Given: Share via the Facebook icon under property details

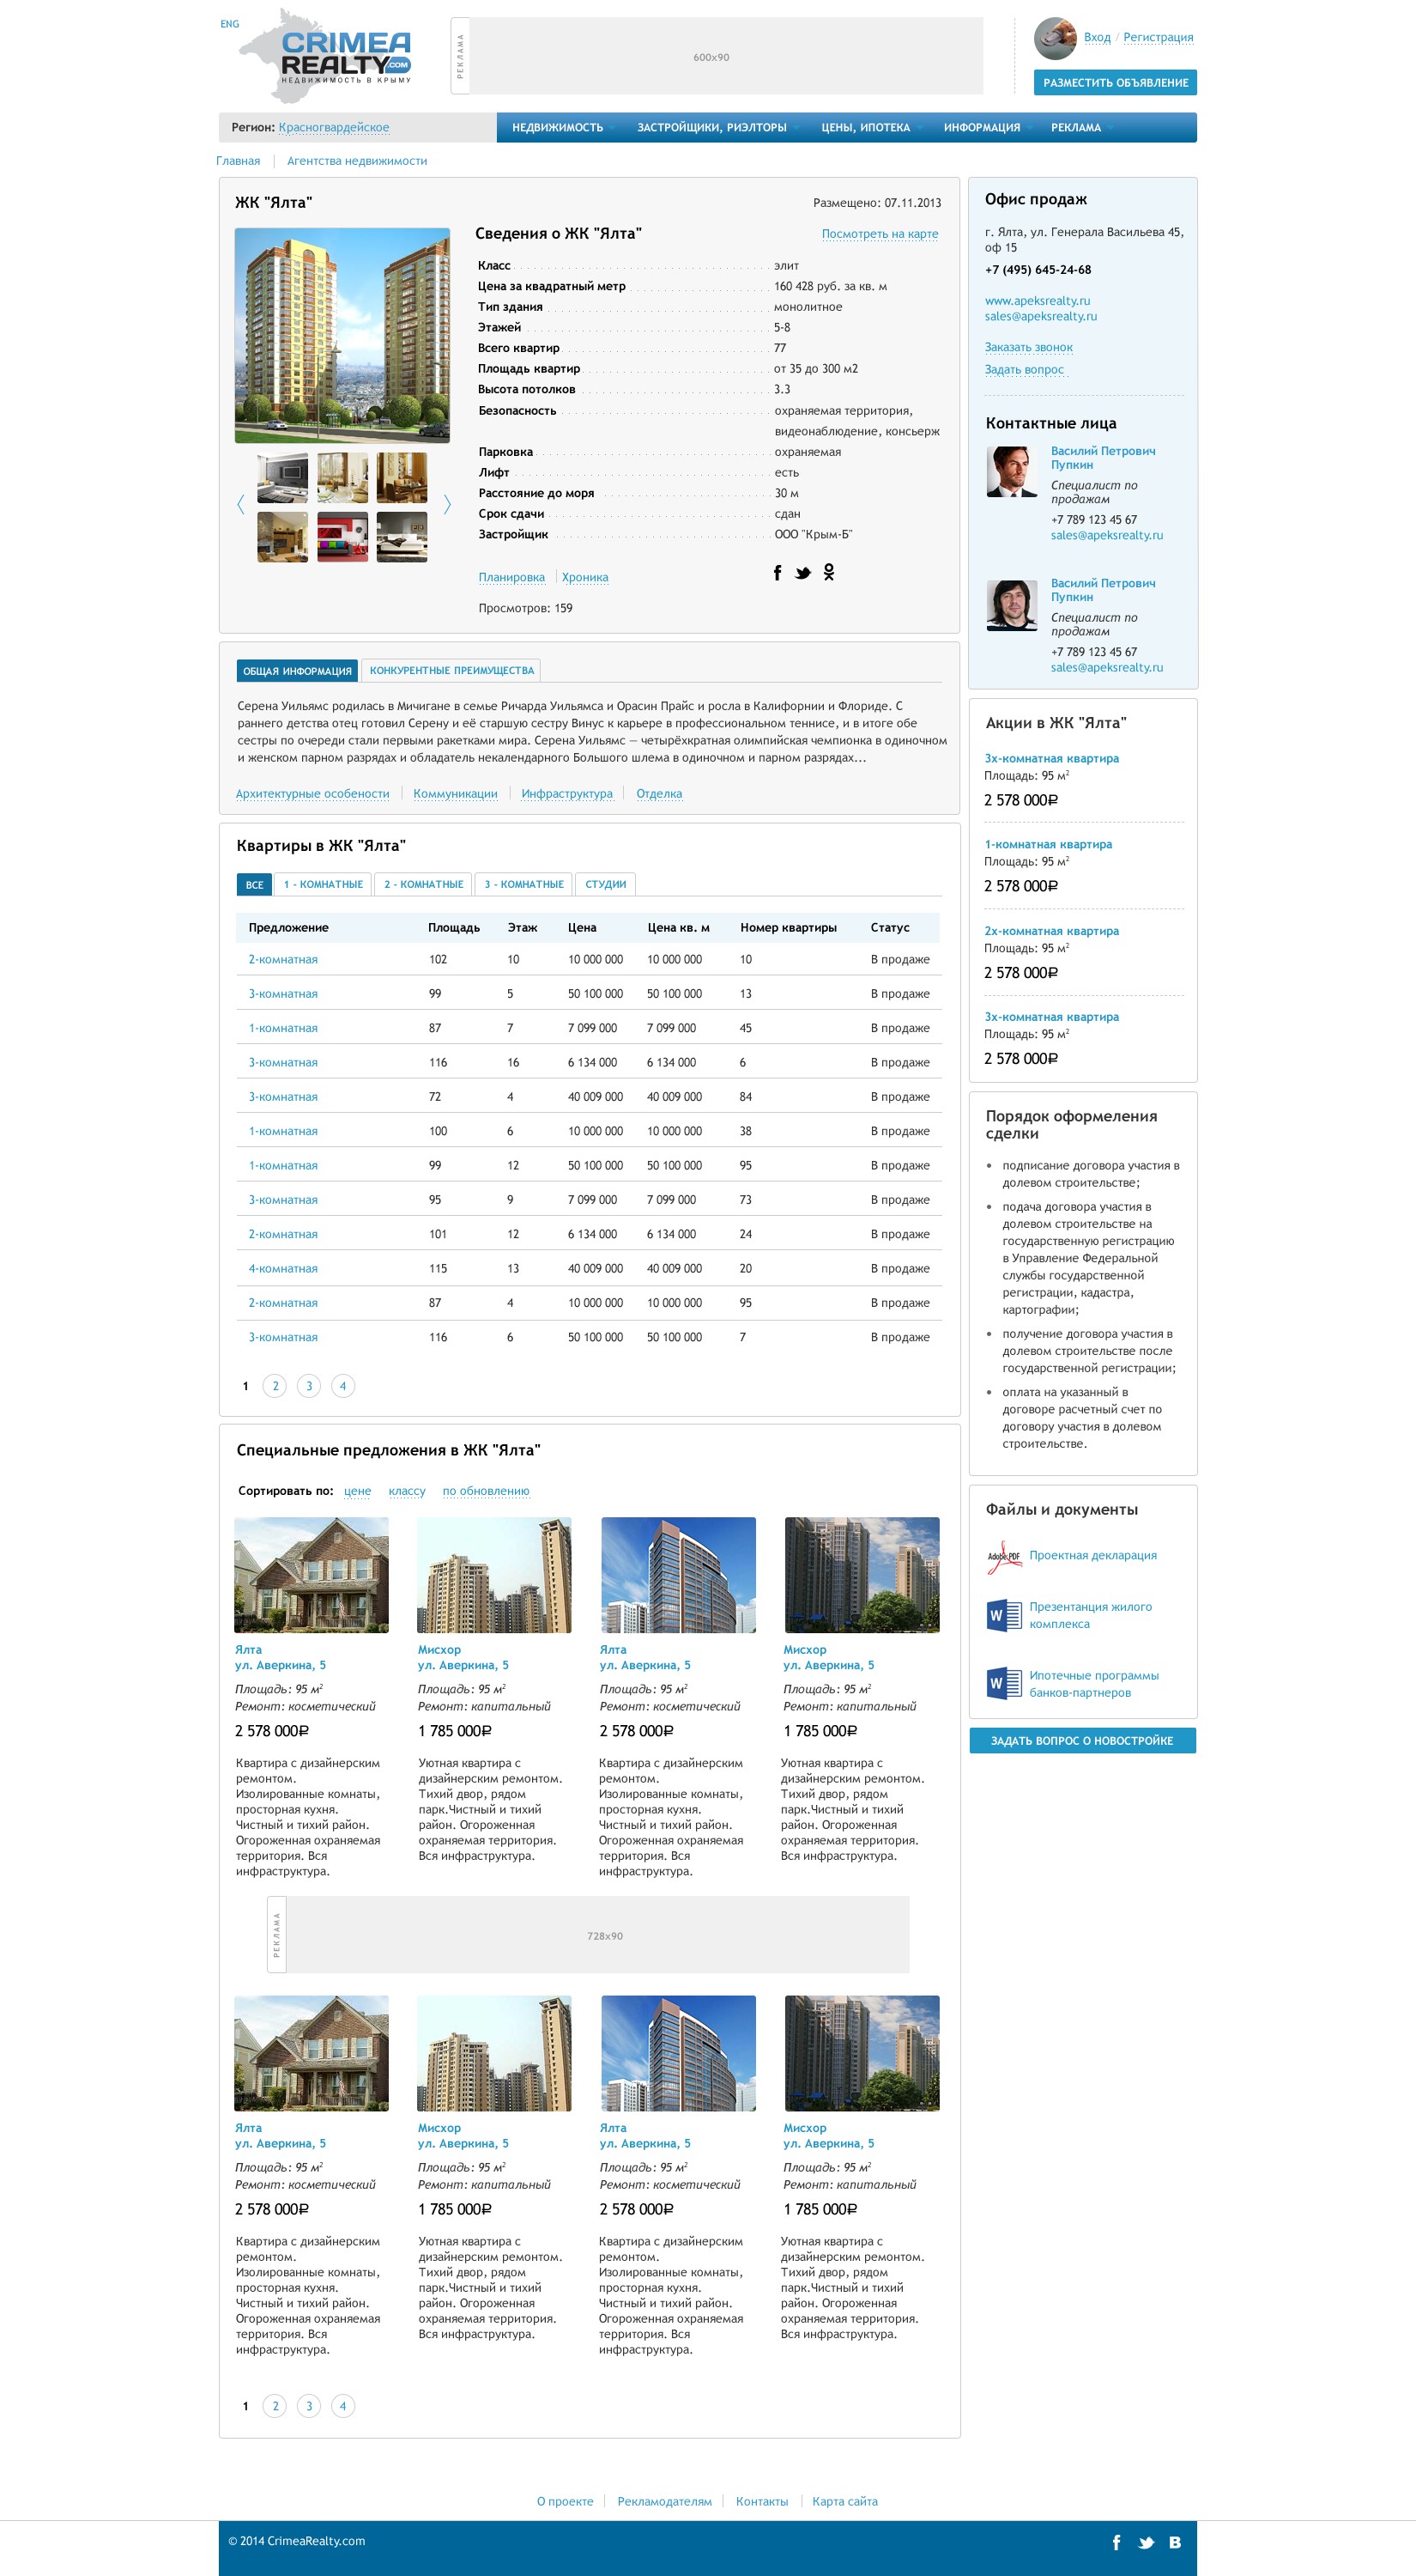Looking at the screenshot, I should coord(778,572).
